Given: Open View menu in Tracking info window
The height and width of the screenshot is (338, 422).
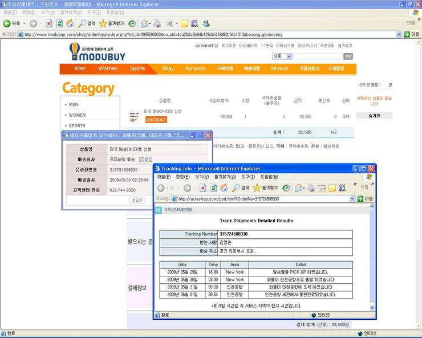Looking at the screenshot, I should (202, 177).
